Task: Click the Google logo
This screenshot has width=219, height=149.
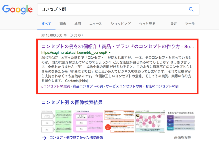Action: pyautogui.click(x=18, y=10)
